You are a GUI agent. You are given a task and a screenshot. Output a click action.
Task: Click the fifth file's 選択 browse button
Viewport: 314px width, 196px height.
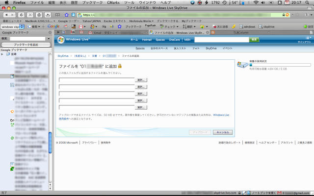[141, 107]
